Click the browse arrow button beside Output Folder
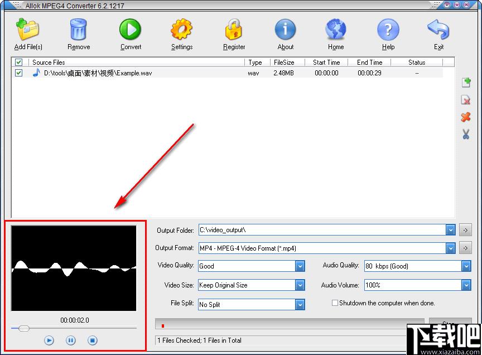This screenshot has width=482, height=355. (x=465, y=230)
